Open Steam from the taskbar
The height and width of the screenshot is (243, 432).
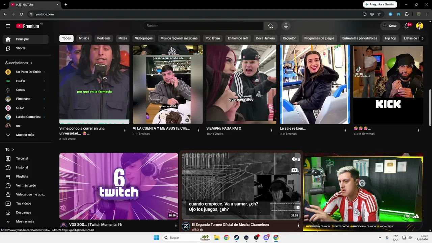(x=237, y=238)
